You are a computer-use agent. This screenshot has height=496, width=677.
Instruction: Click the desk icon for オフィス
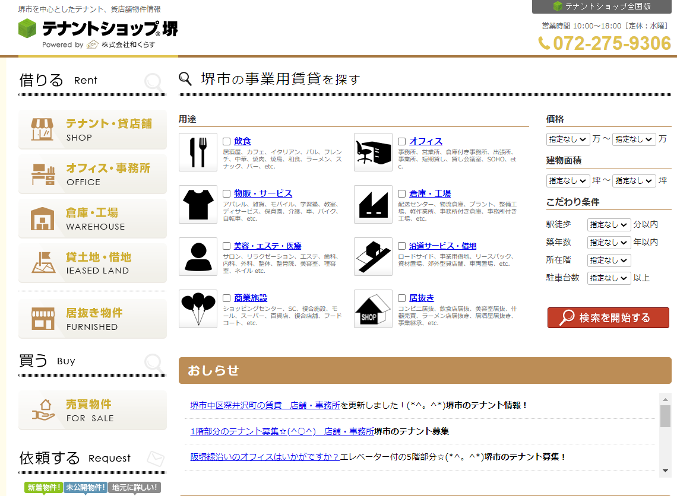tap(373, 152)
